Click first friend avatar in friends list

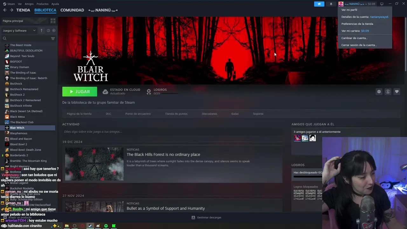point(297,138)
